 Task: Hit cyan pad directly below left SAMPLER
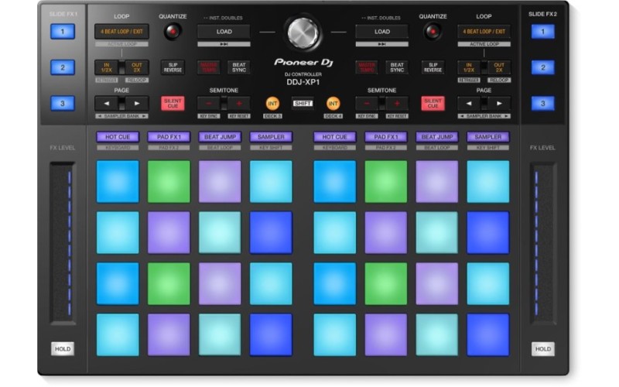271,182
